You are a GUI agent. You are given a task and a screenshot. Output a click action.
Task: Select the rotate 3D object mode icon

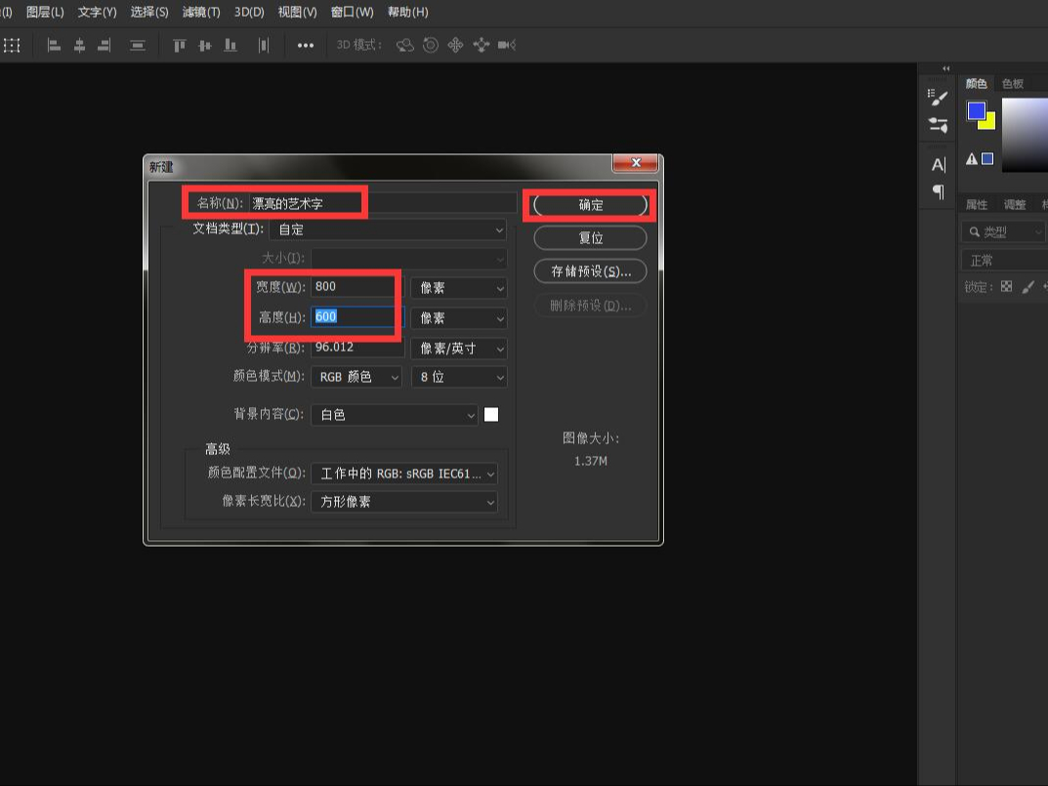click(x=407, y=45)
